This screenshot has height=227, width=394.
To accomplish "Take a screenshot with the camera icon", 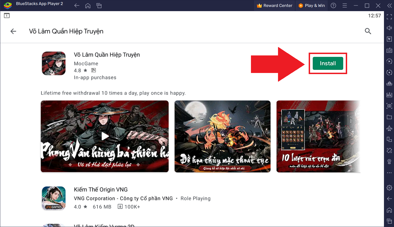I will [x=389, y=106].
